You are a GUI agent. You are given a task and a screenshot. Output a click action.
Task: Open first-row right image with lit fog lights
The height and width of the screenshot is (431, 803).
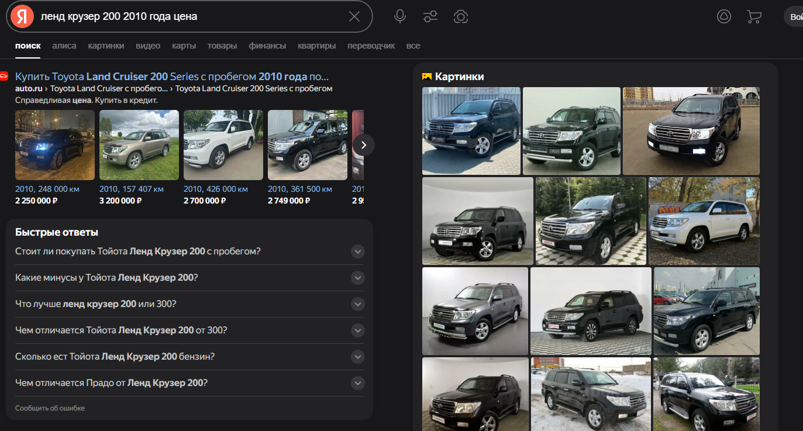coord(691,131)
